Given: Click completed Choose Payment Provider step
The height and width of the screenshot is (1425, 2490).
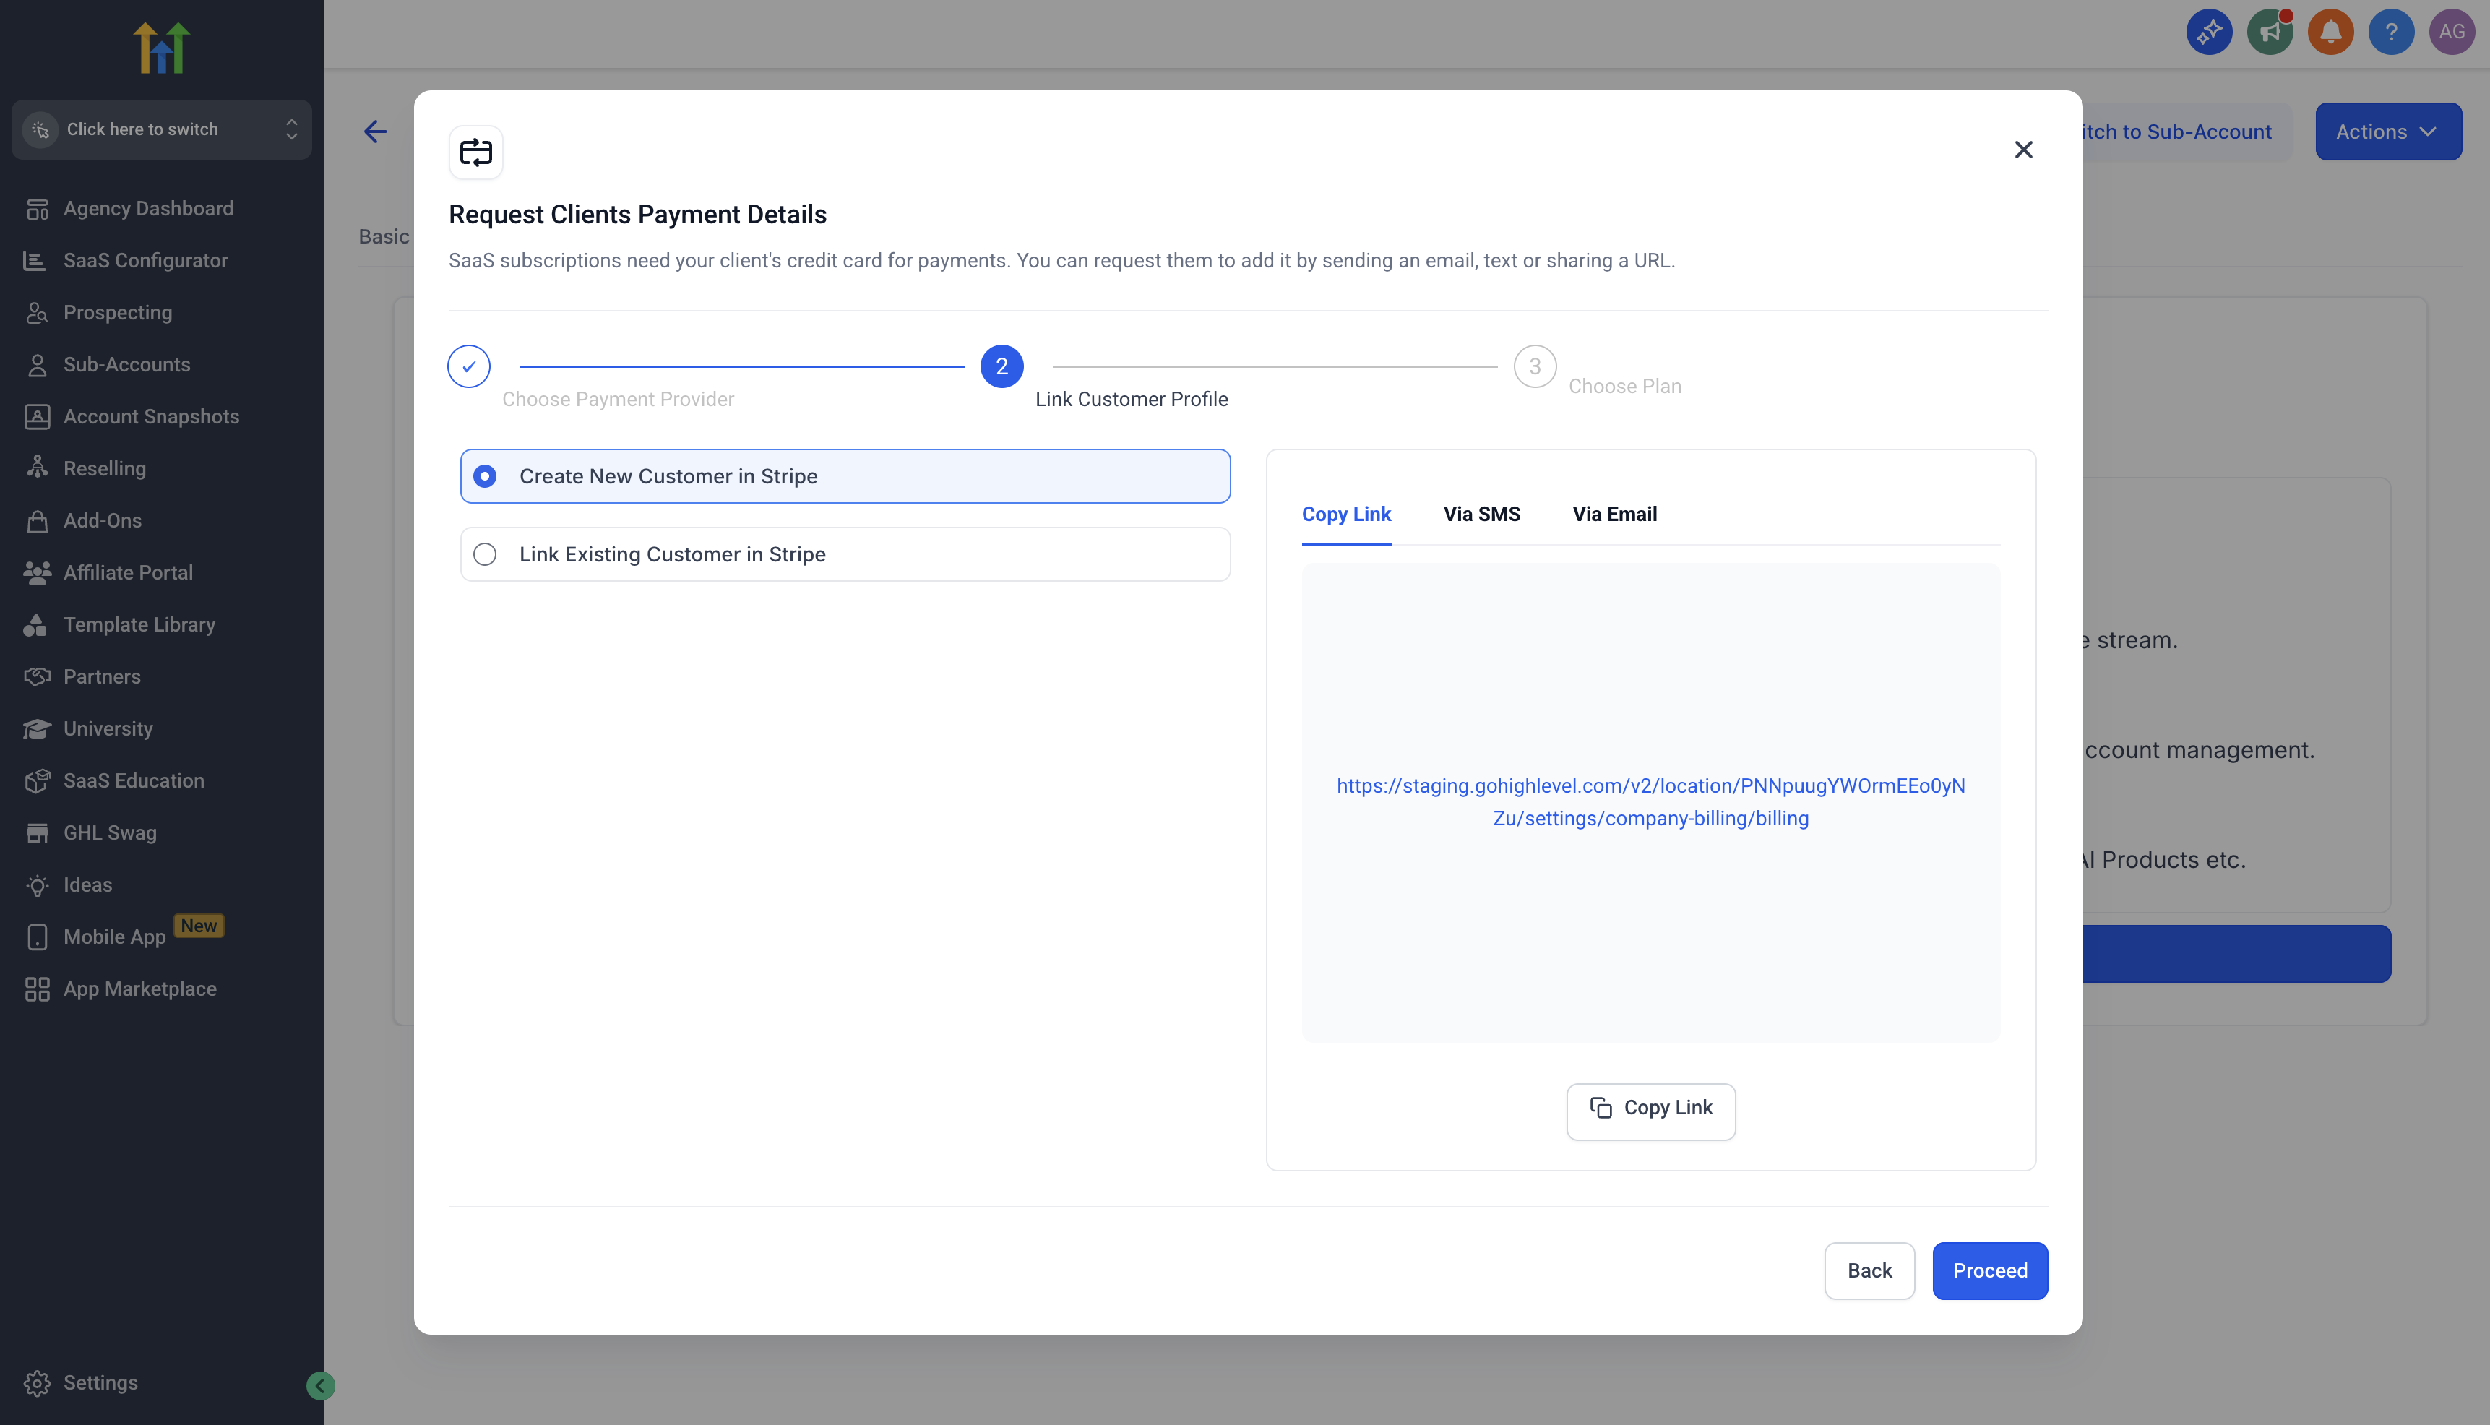Looking at the screenshot, I should pyautogui.click(x=469, y=366).
